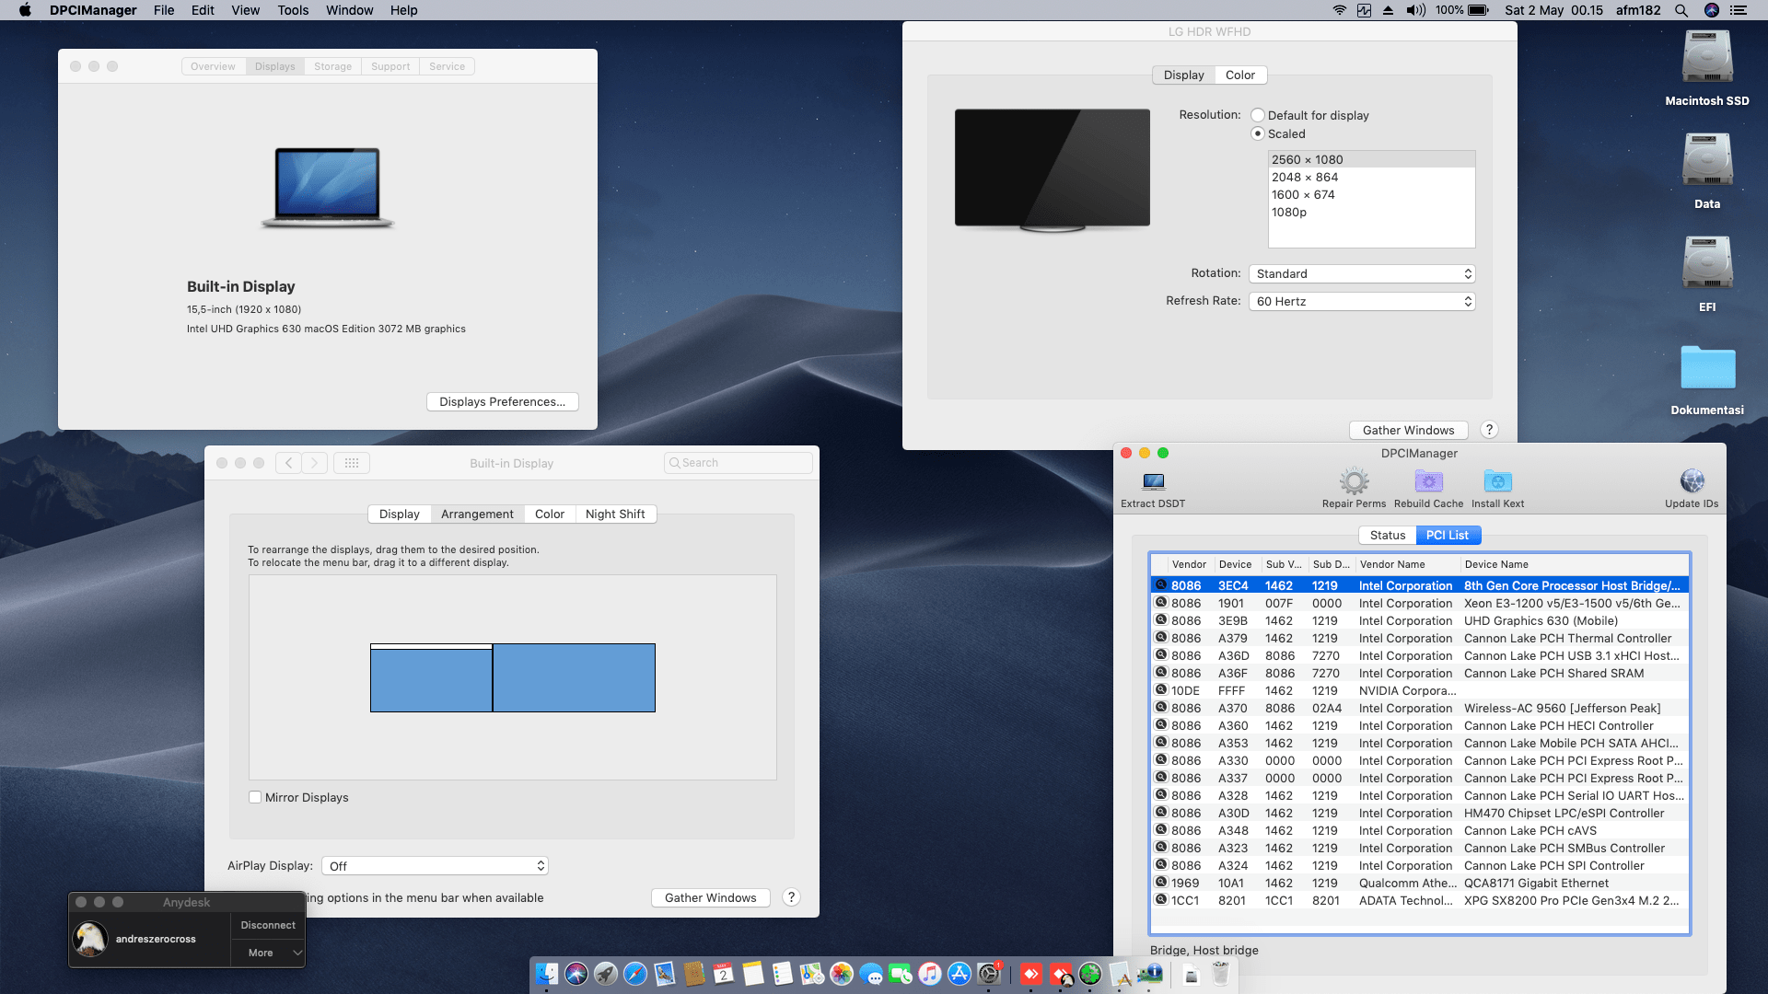Open Calendar from the dock
This screenshot has height=994, width=1768.
724,974
